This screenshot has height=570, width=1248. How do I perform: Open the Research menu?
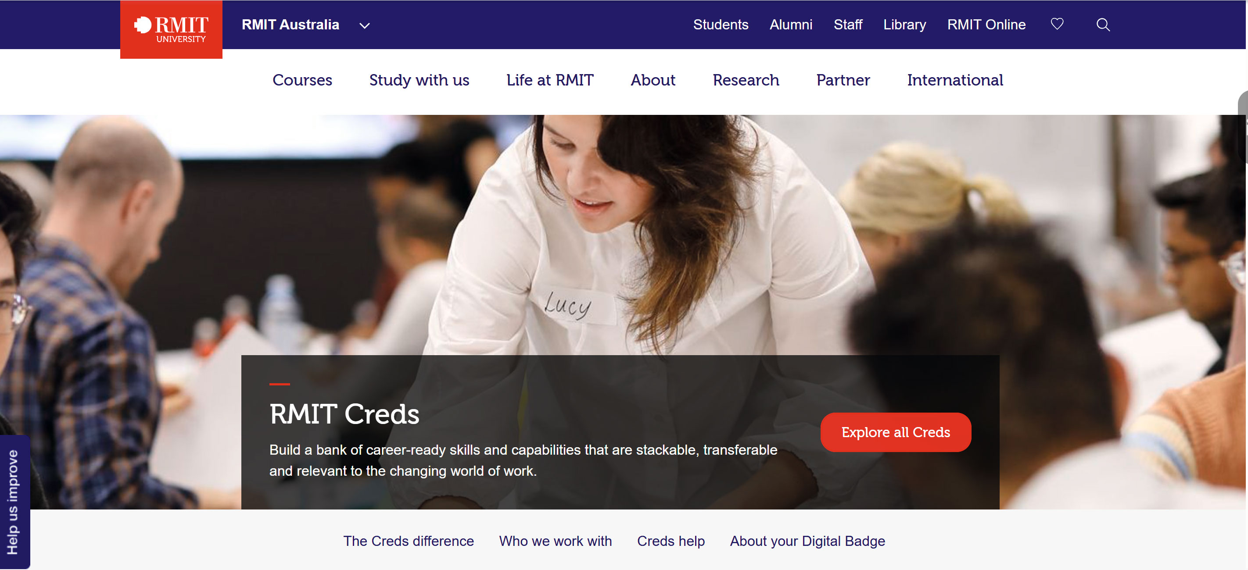tap(746, 80)
